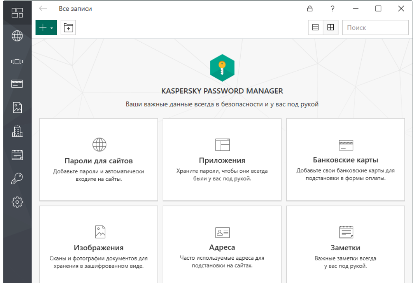Open the Заметки card
413x283 pixels.
346,245
